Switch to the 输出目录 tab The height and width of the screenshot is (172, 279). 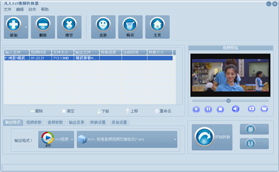coord(77,122)
